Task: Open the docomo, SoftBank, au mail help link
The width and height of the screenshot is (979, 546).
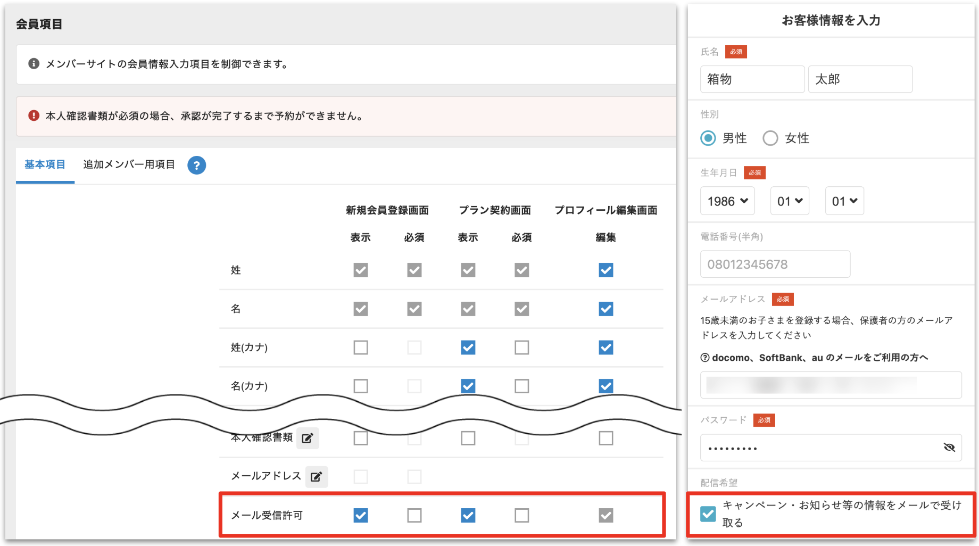Action: coord(814,358)
